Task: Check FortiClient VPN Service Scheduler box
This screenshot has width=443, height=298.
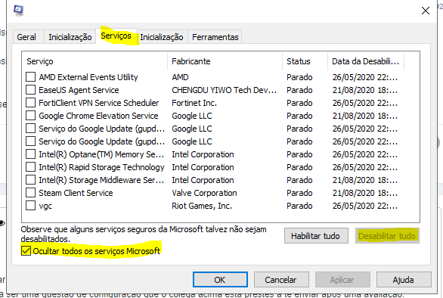Action: tap(30, 103)
